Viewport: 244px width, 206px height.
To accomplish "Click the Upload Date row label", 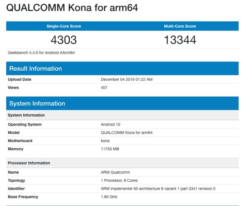I will coord(20,80).
